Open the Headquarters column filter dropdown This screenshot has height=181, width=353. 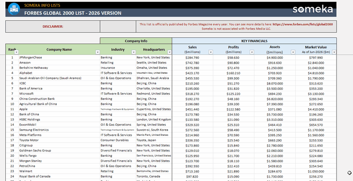(x=169, y=52)
